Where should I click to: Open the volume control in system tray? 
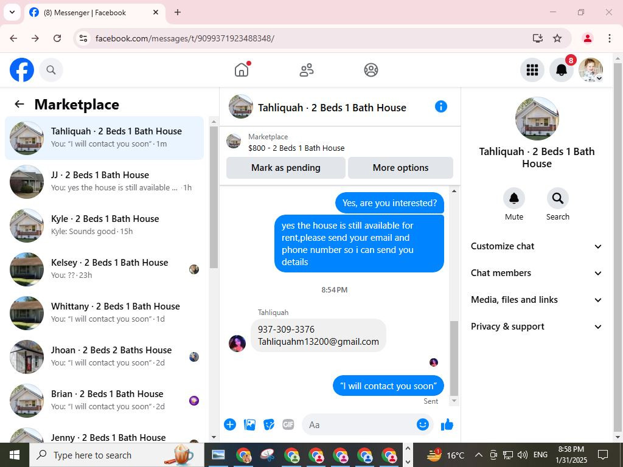[523, 455]
